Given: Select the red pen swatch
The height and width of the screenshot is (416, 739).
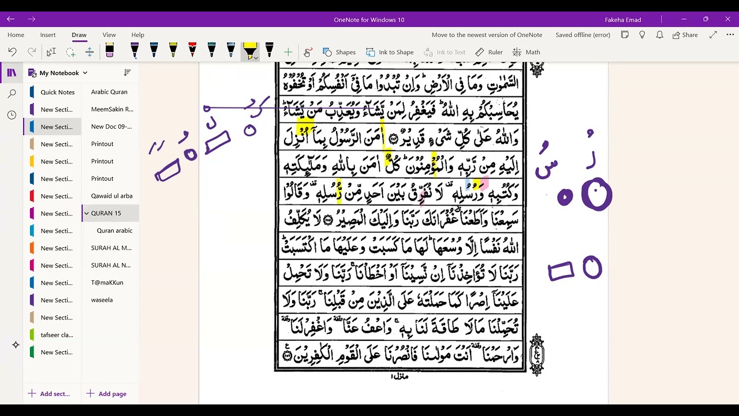Looking at the screenshot, I should point(192,51).
